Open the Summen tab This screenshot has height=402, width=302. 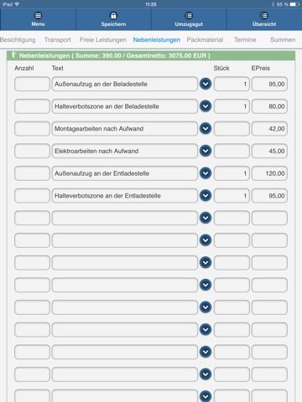pos(283,40)
